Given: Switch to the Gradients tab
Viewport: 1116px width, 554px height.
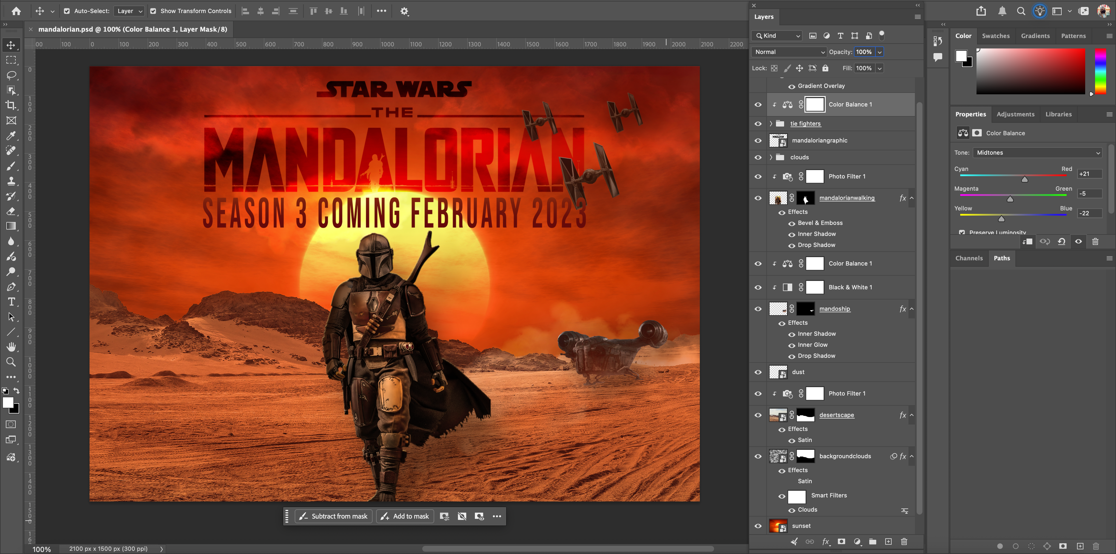Looking at the screenshot, I should coord(1035,36).
